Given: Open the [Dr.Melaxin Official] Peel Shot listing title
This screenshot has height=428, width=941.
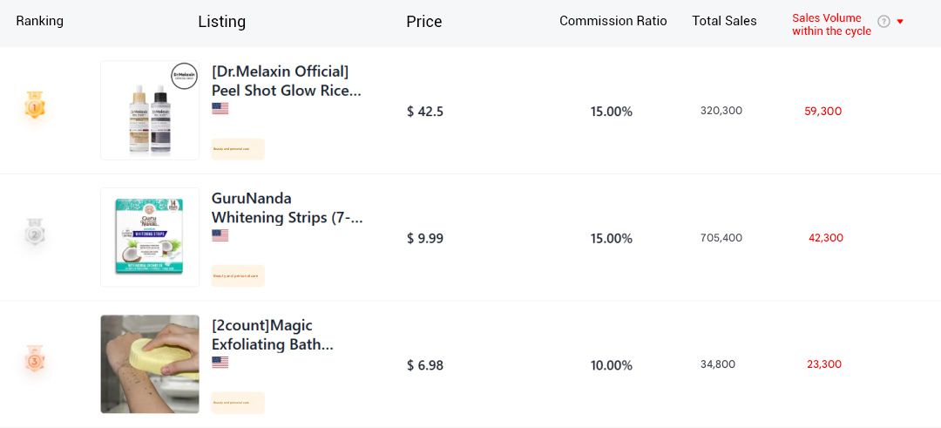Looking at the screenshot, I should click(287, 81).
